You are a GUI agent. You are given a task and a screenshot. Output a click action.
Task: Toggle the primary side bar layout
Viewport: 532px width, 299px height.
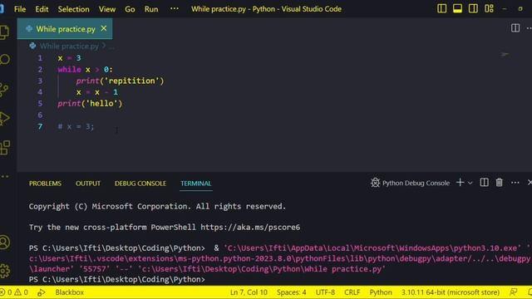click(441, 8)
